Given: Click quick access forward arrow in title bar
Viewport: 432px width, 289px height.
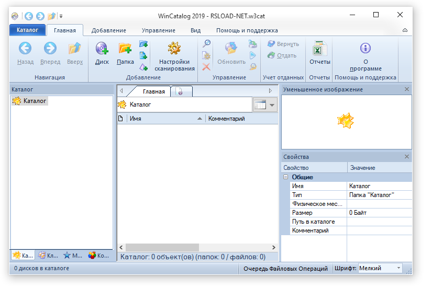Looking at the screenshot, I should coord(40,16).
